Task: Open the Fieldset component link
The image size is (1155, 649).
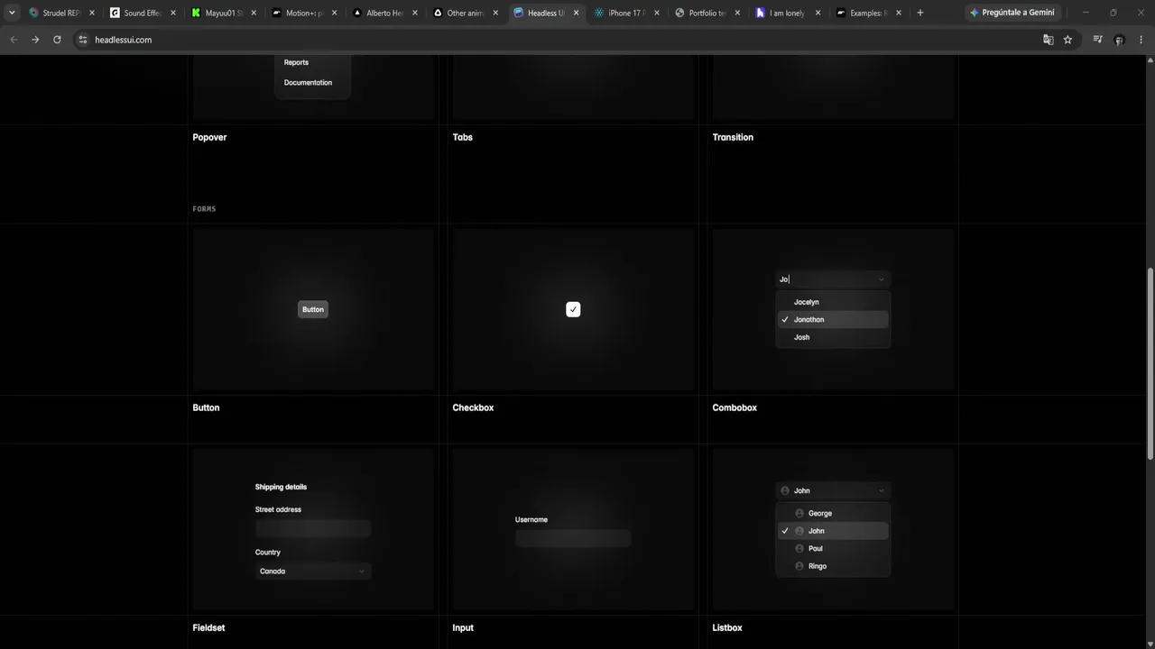Action: [208, 627]
